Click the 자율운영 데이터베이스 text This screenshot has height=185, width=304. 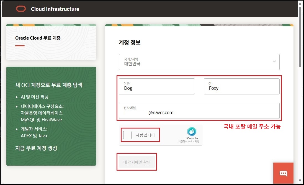pos(42,113)
